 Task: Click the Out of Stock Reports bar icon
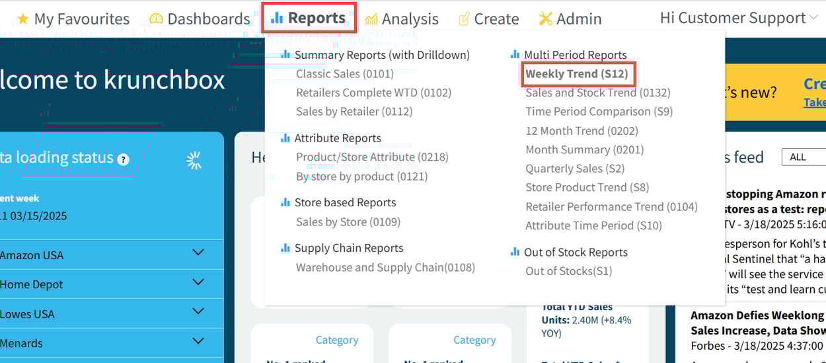[x=515, y=252]
